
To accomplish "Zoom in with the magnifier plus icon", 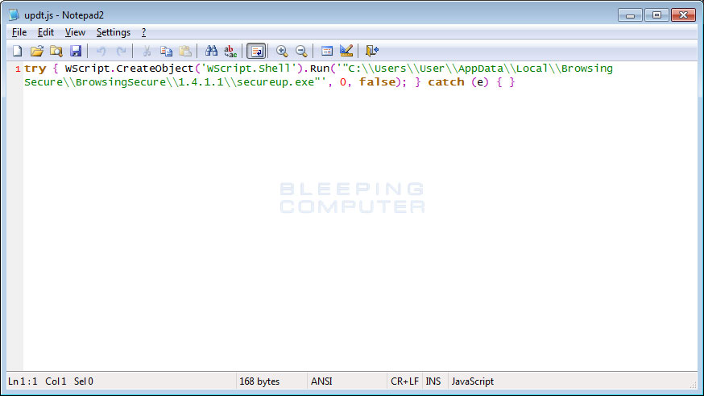I will click(x=282, y=51).
